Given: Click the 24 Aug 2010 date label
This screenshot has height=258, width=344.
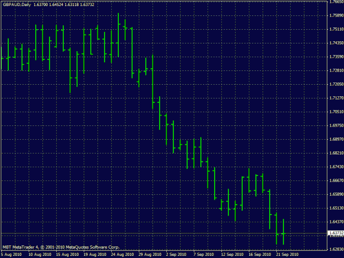Looking at the screenshot, I should (122, 255).
